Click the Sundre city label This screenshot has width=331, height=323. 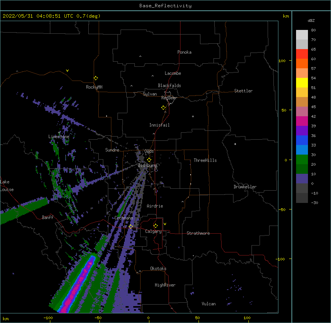point(112,150)
